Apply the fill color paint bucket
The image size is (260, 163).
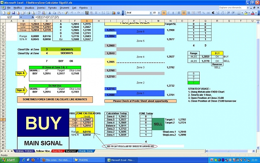coord(246,13)
